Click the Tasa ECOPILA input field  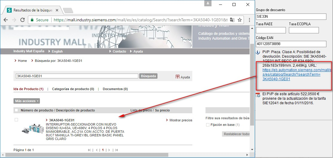[304, 30]
